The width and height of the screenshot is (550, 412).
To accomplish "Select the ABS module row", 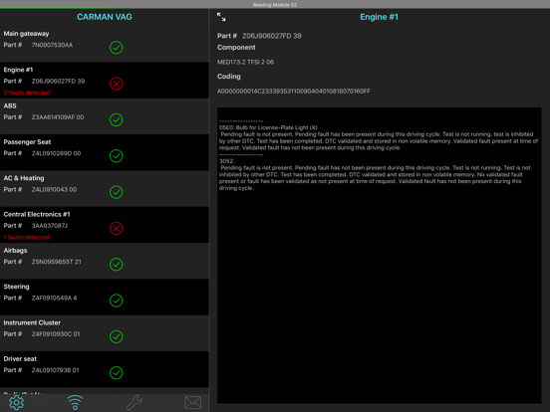I will (x=105, y=116).
